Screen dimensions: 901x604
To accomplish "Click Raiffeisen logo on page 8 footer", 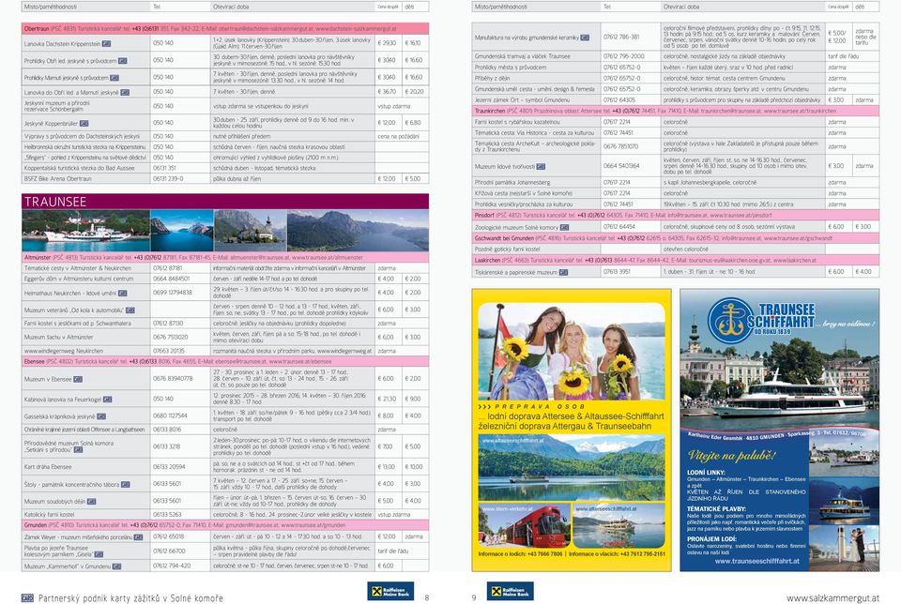I will coord(390,591).
